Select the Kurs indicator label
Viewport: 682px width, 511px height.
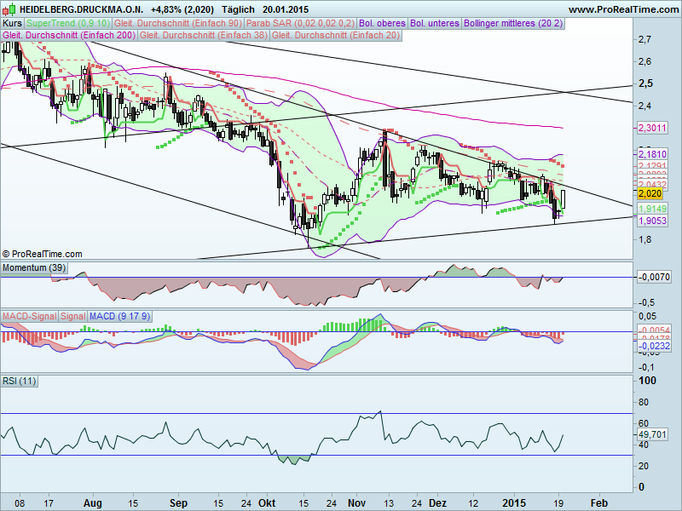coord(12,23)
